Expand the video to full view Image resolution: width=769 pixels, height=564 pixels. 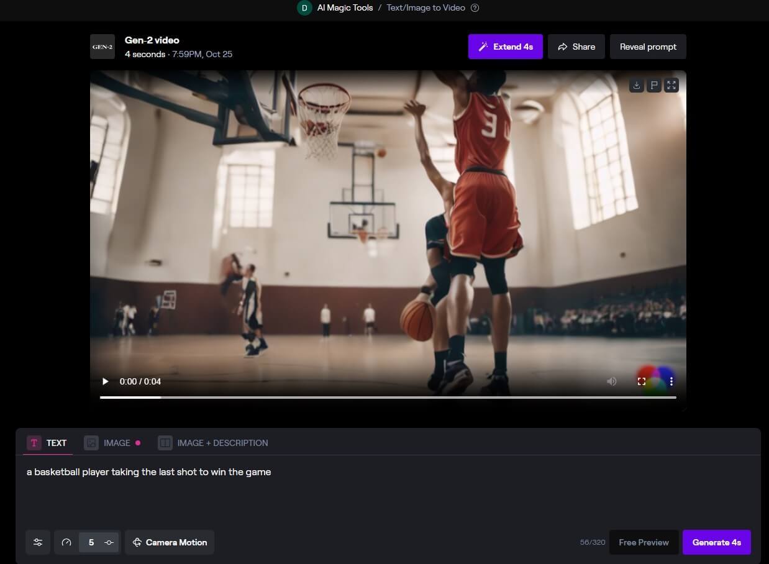(x=671, y=85)
